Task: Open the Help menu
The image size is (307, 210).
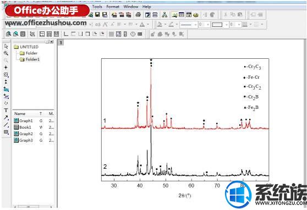Action: pyautogui.click(x=147, y=7)
